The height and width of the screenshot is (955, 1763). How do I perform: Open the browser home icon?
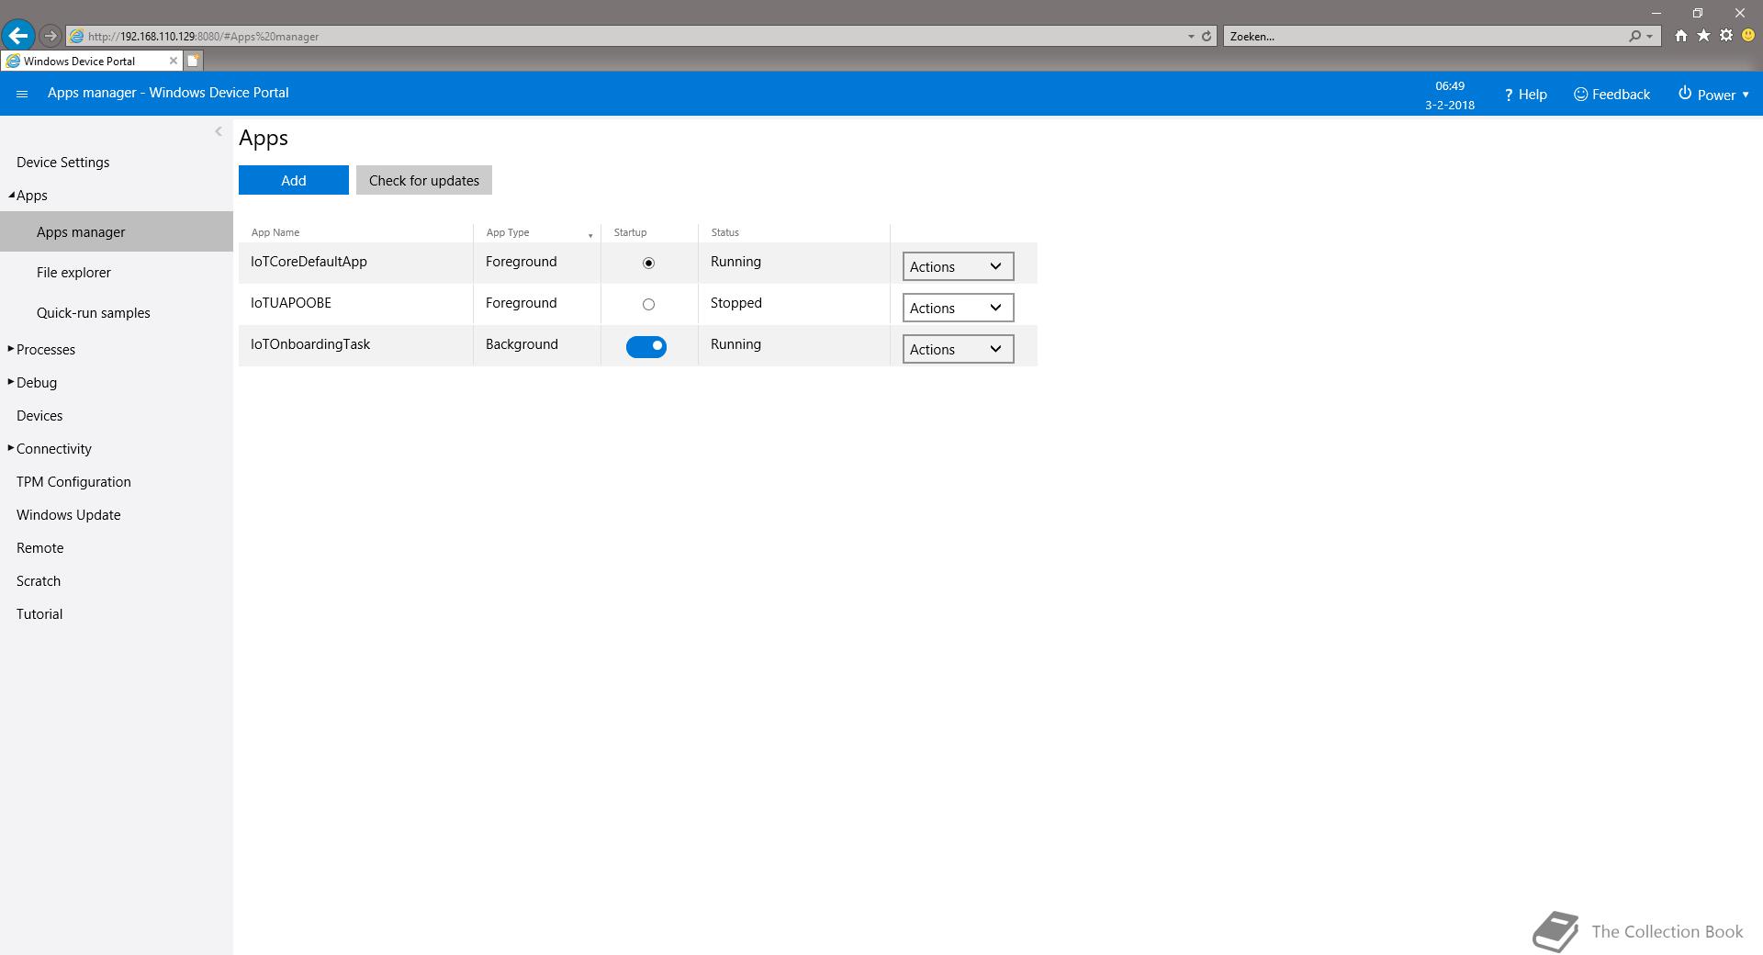click(1680, 36)
